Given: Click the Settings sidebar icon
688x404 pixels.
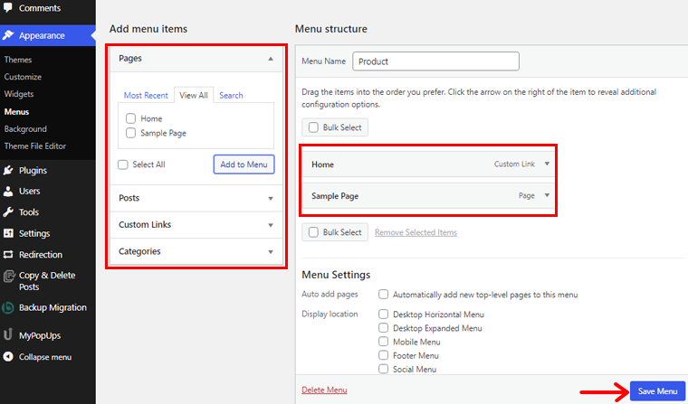Looking at the screenshot, I should (x=8, y=233).
